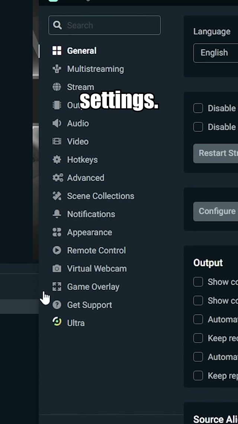Click the Hotkeys gear icon
Image resolution: width=238 pixels, height=424 pixels.
pos(57,160)
